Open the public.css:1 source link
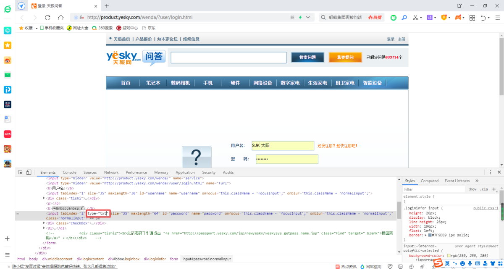Screen dimensions: 504x270 coord(486,208)
